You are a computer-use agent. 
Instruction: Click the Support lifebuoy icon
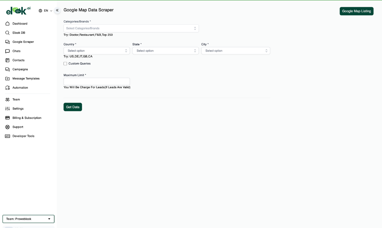[x=8, y=127]
